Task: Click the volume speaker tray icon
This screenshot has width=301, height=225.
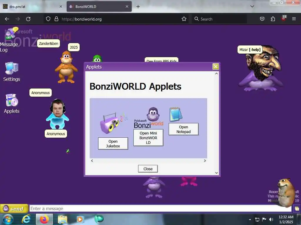Action: [x=271, y=219]
